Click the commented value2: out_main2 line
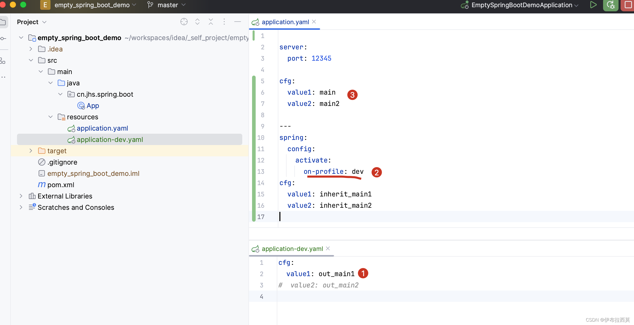 319,285
